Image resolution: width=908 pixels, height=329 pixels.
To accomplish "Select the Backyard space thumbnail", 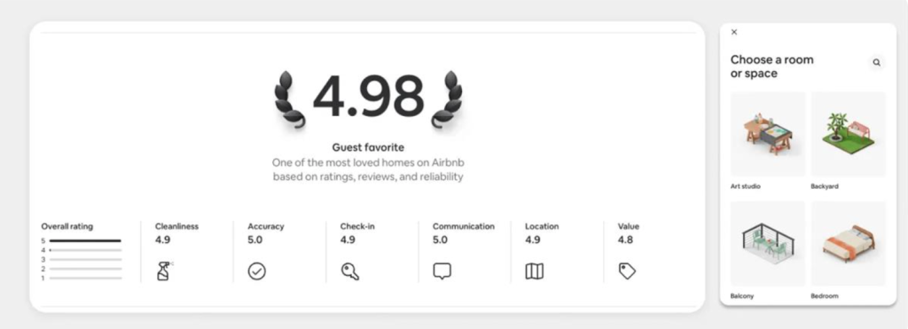I will click(849, 134).
